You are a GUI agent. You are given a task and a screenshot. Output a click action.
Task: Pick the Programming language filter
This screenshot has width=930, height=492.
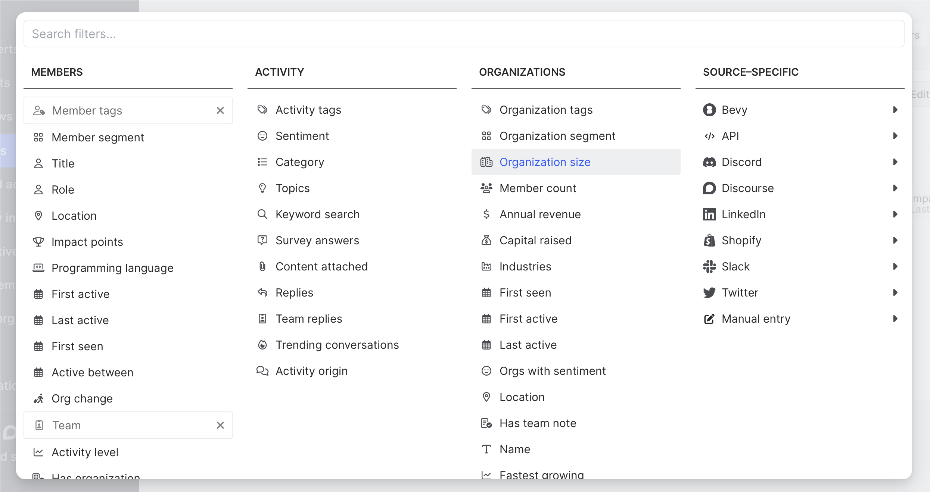point(112,268)
